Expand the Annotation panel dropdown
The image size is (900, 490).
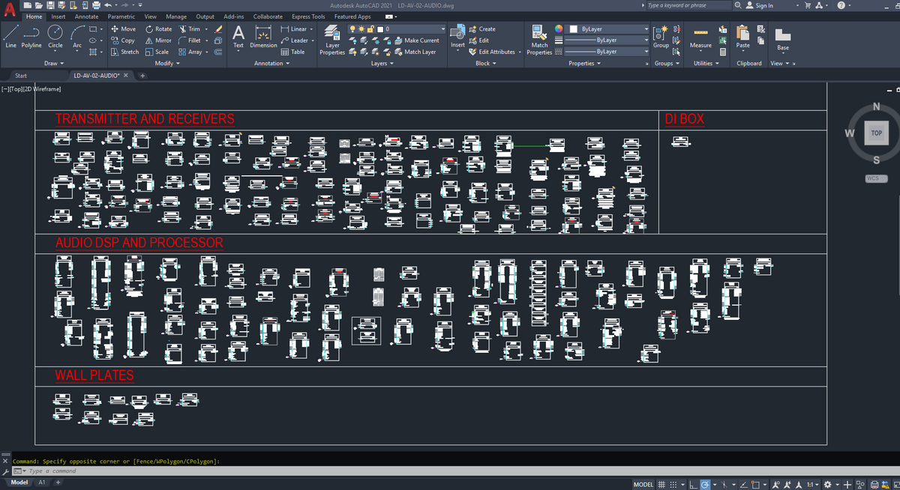coord(268,64)
